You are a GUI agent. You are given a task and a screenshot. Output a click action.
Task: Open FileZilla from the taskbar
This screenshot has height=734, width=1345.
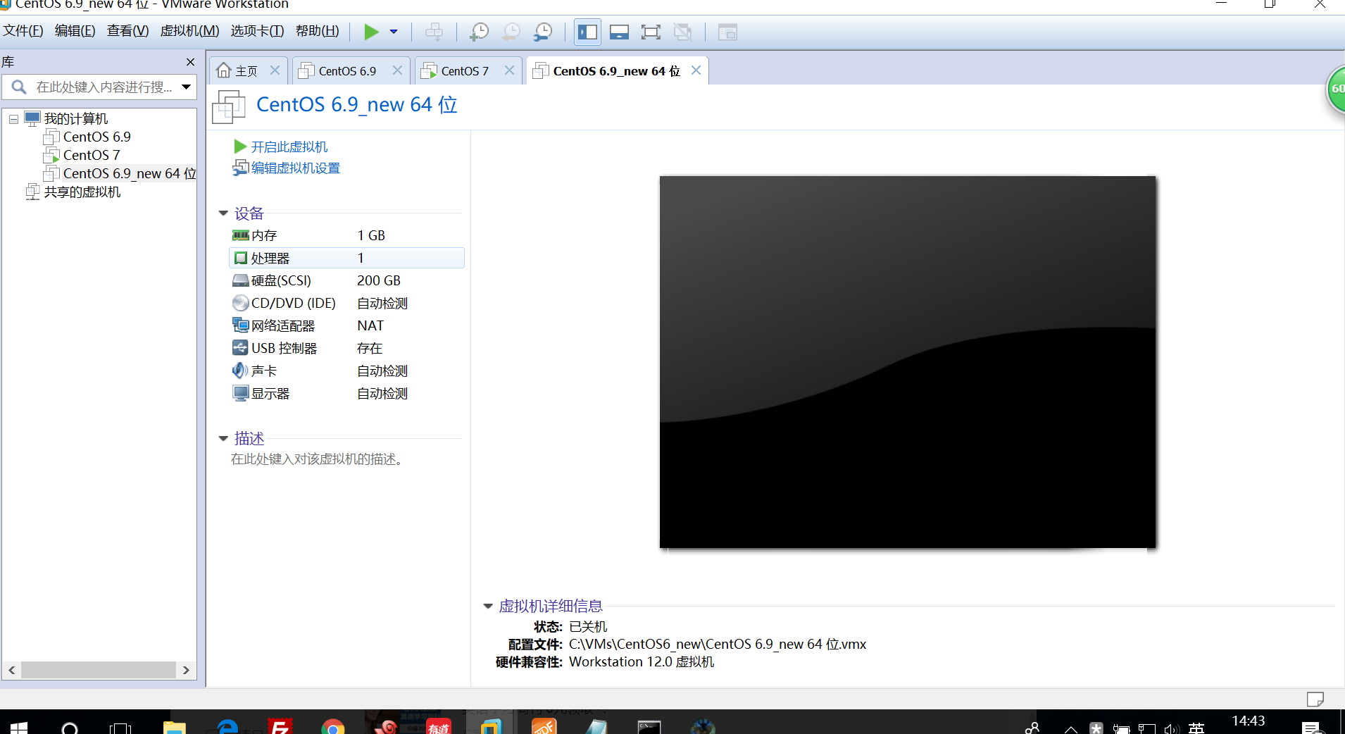click(280, 728)
